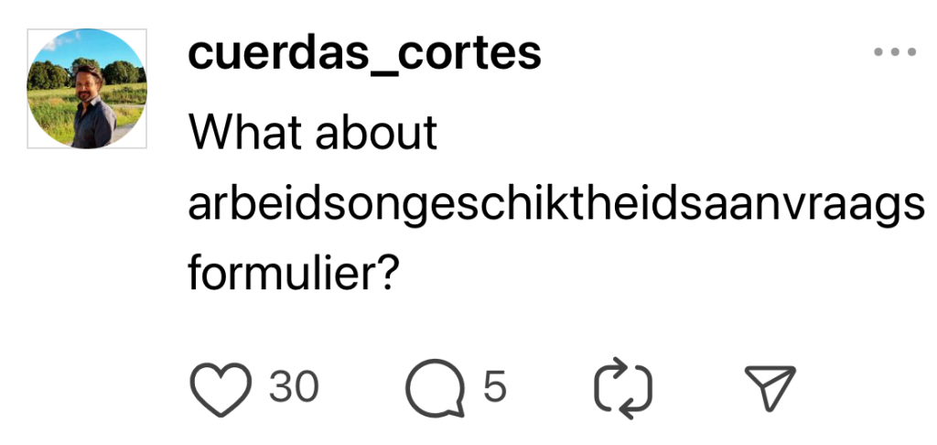Reply to cuerdas_cortes with comment icon
This screenshot has width=937, height=445.
tap(436, 389)
